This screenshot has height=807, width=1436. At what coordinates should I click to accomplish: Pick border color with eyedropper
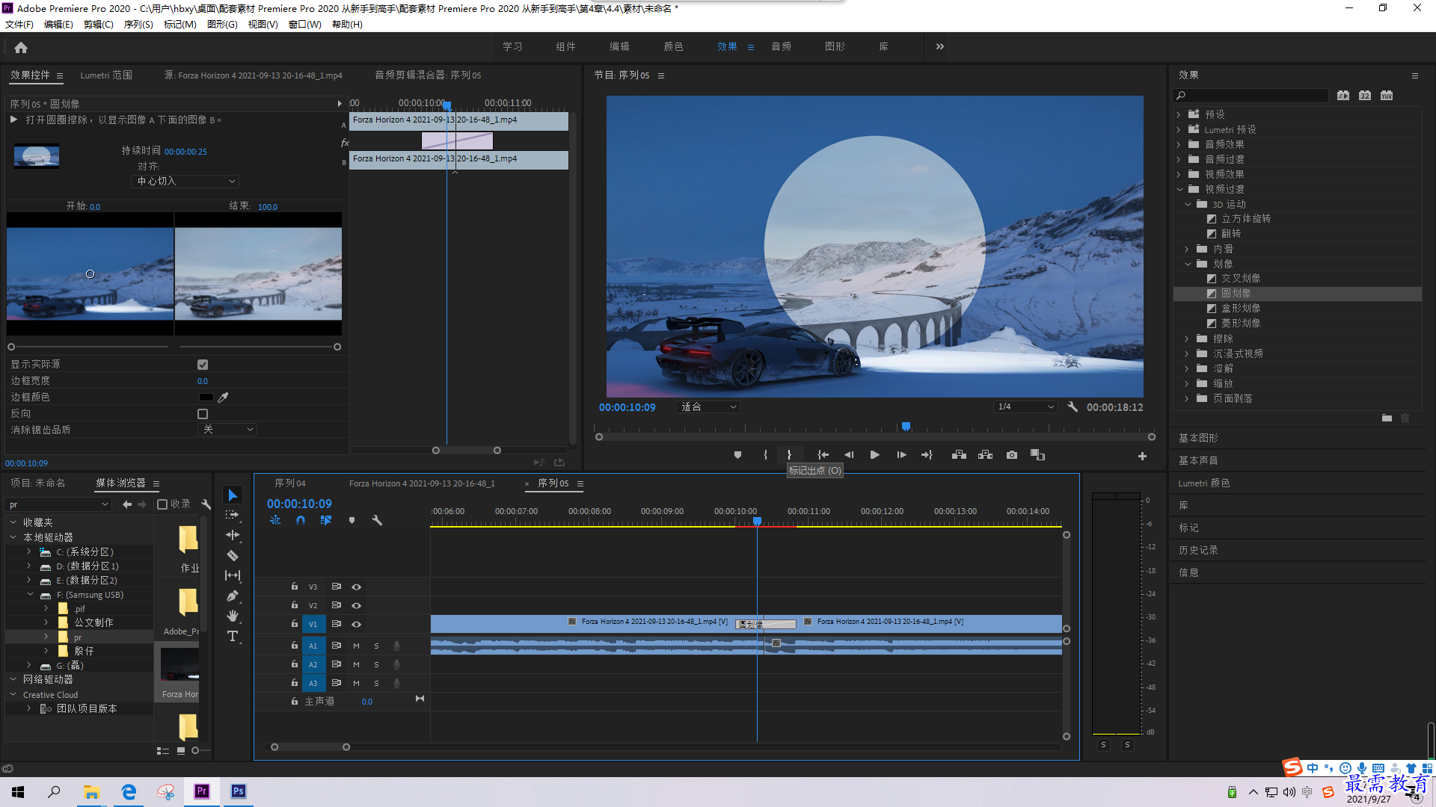[223, 397]
